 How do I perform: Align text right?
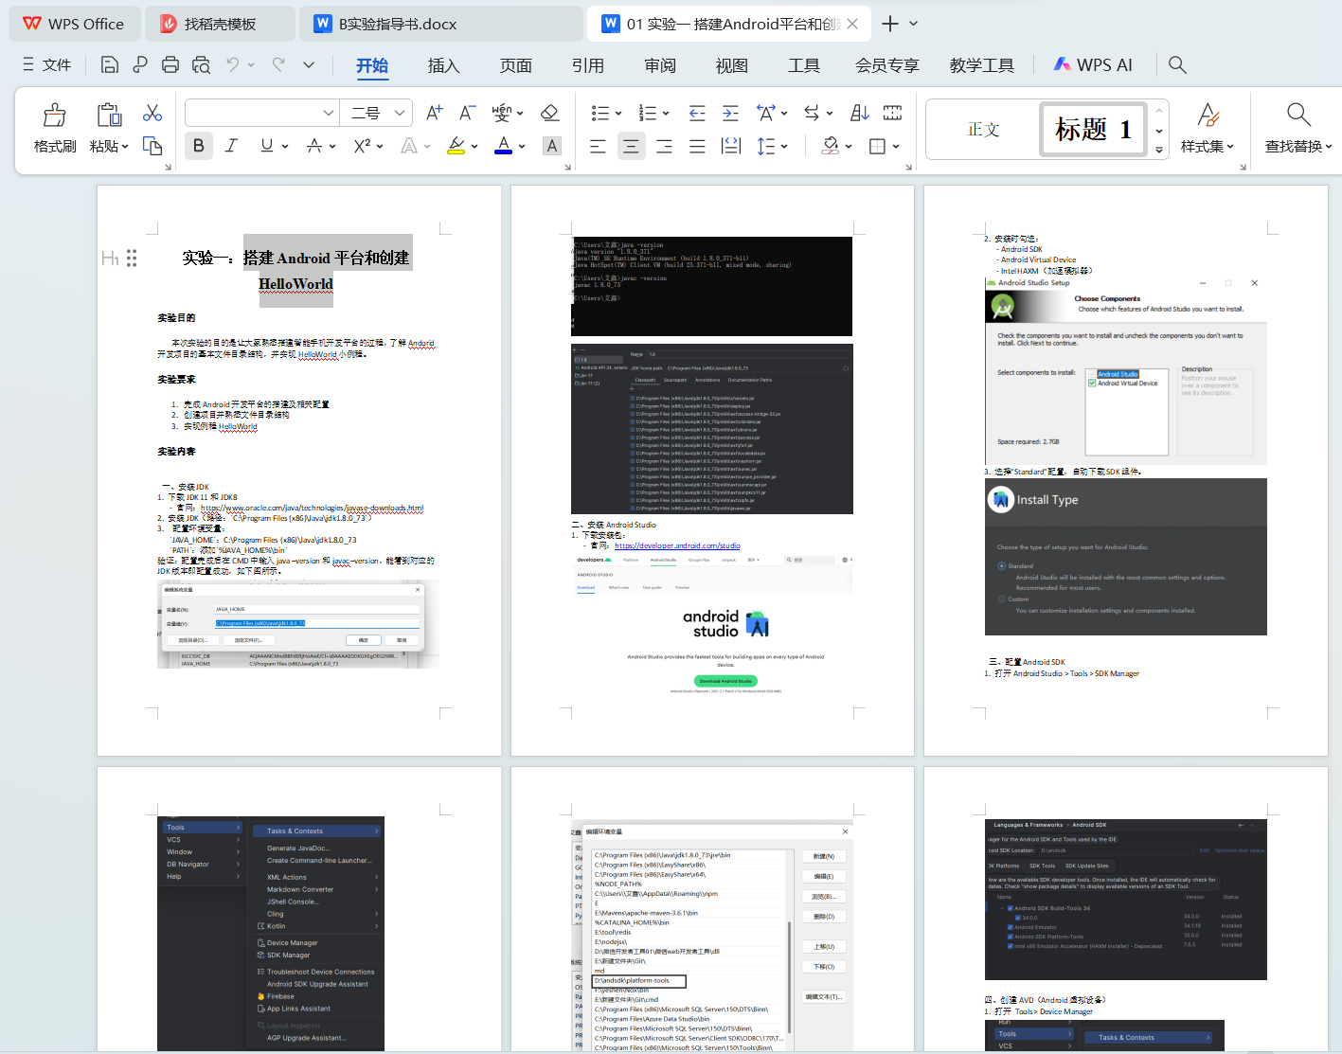point(664,146)
